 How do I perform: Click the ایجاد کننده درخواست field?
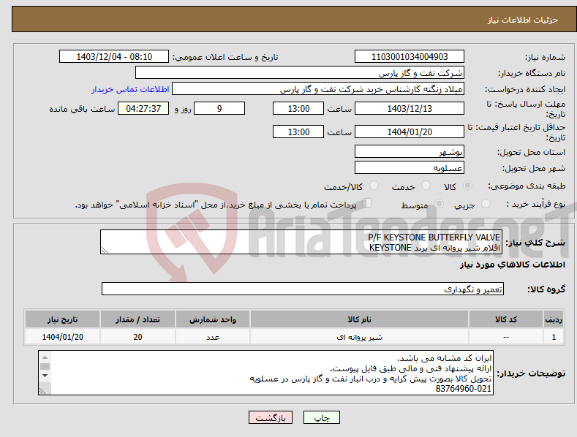click(318, 89)
